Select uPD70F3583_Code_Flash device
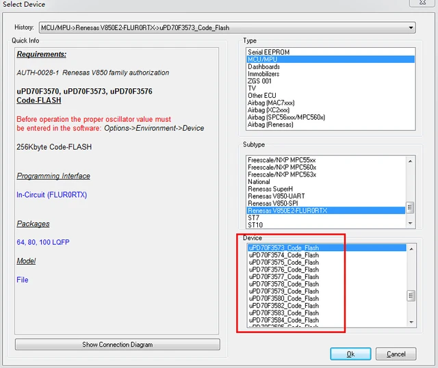Screen dimensions: 438x368 (x=327, y=313)
